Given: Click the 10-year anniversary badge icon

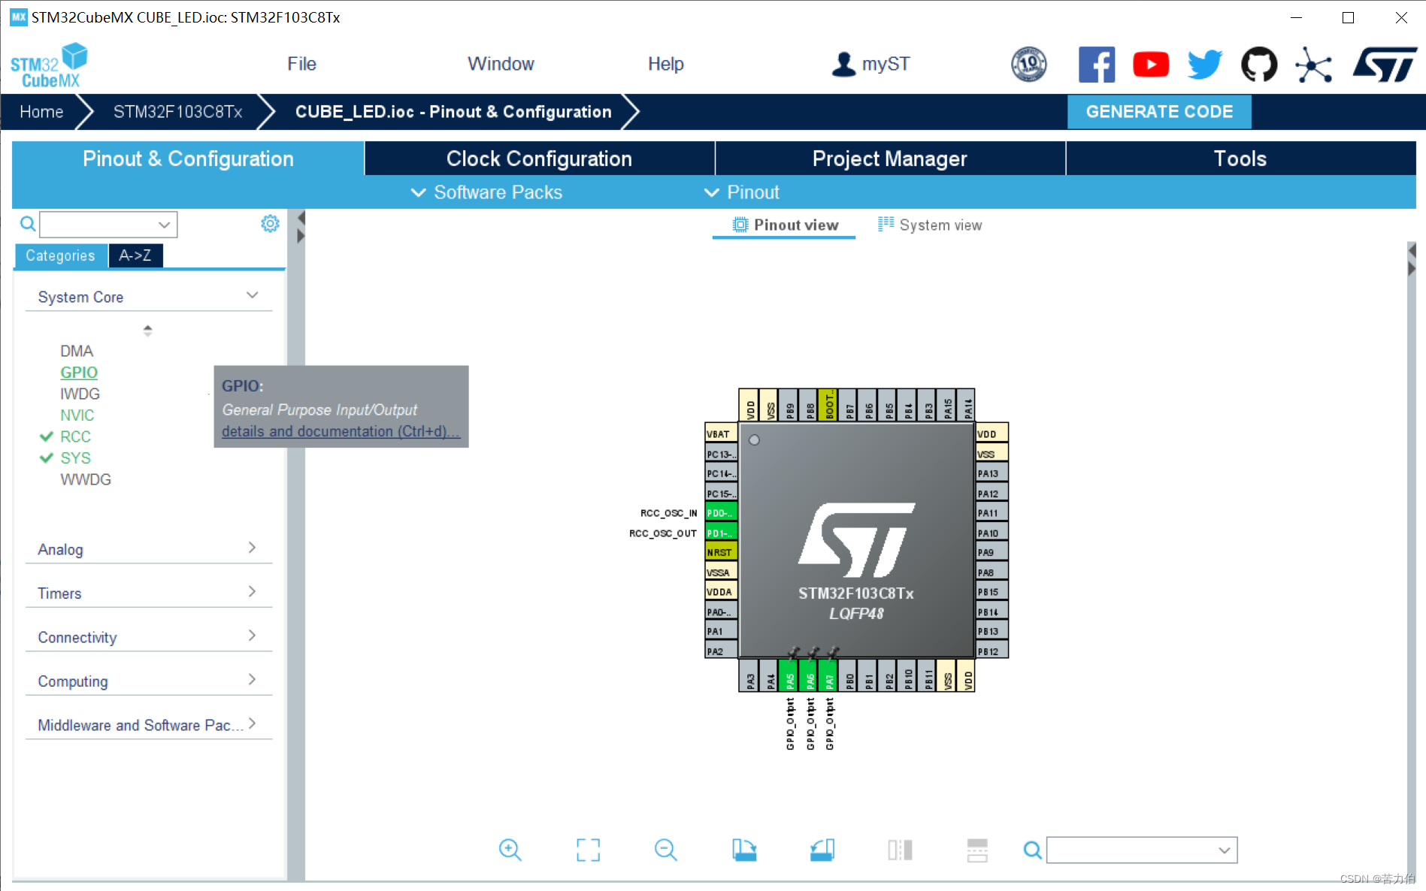Looking at the screenshot, I should point(1029,65).
